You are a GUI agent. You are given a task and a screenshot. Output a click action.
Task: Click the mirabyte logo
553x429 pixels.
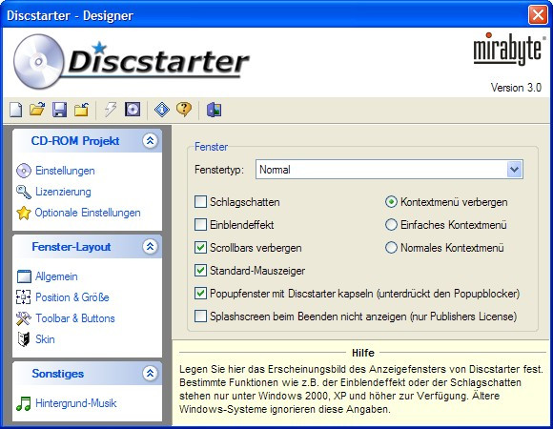(x=509, y=50)
